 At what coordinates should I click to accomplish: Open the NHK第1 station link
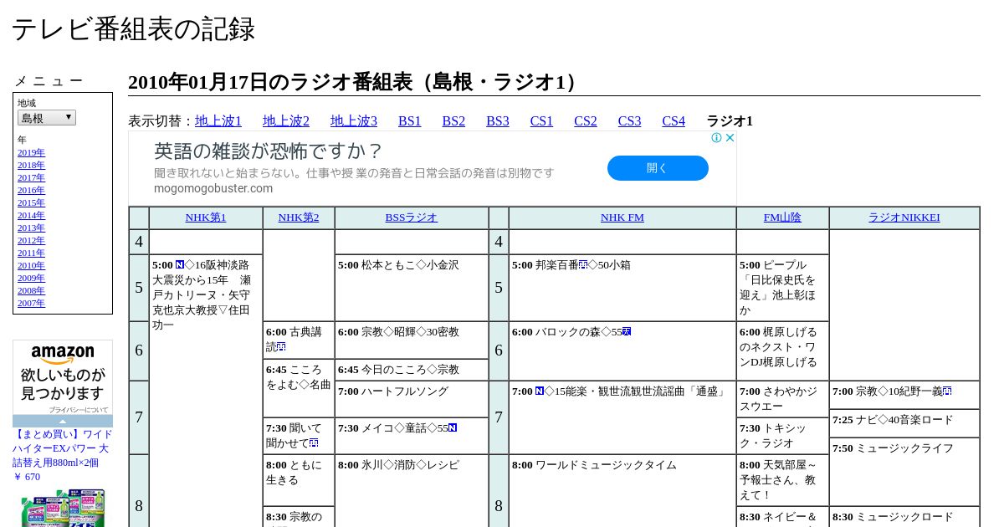pos(206,217)
